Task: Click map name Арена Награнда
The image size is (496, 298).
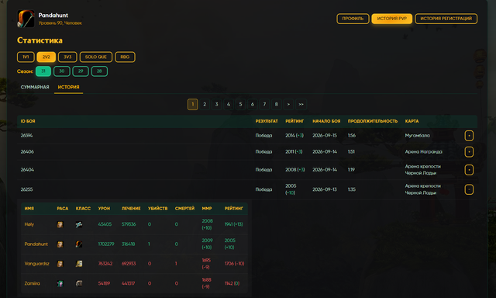Action: click(x=424, y=151)
